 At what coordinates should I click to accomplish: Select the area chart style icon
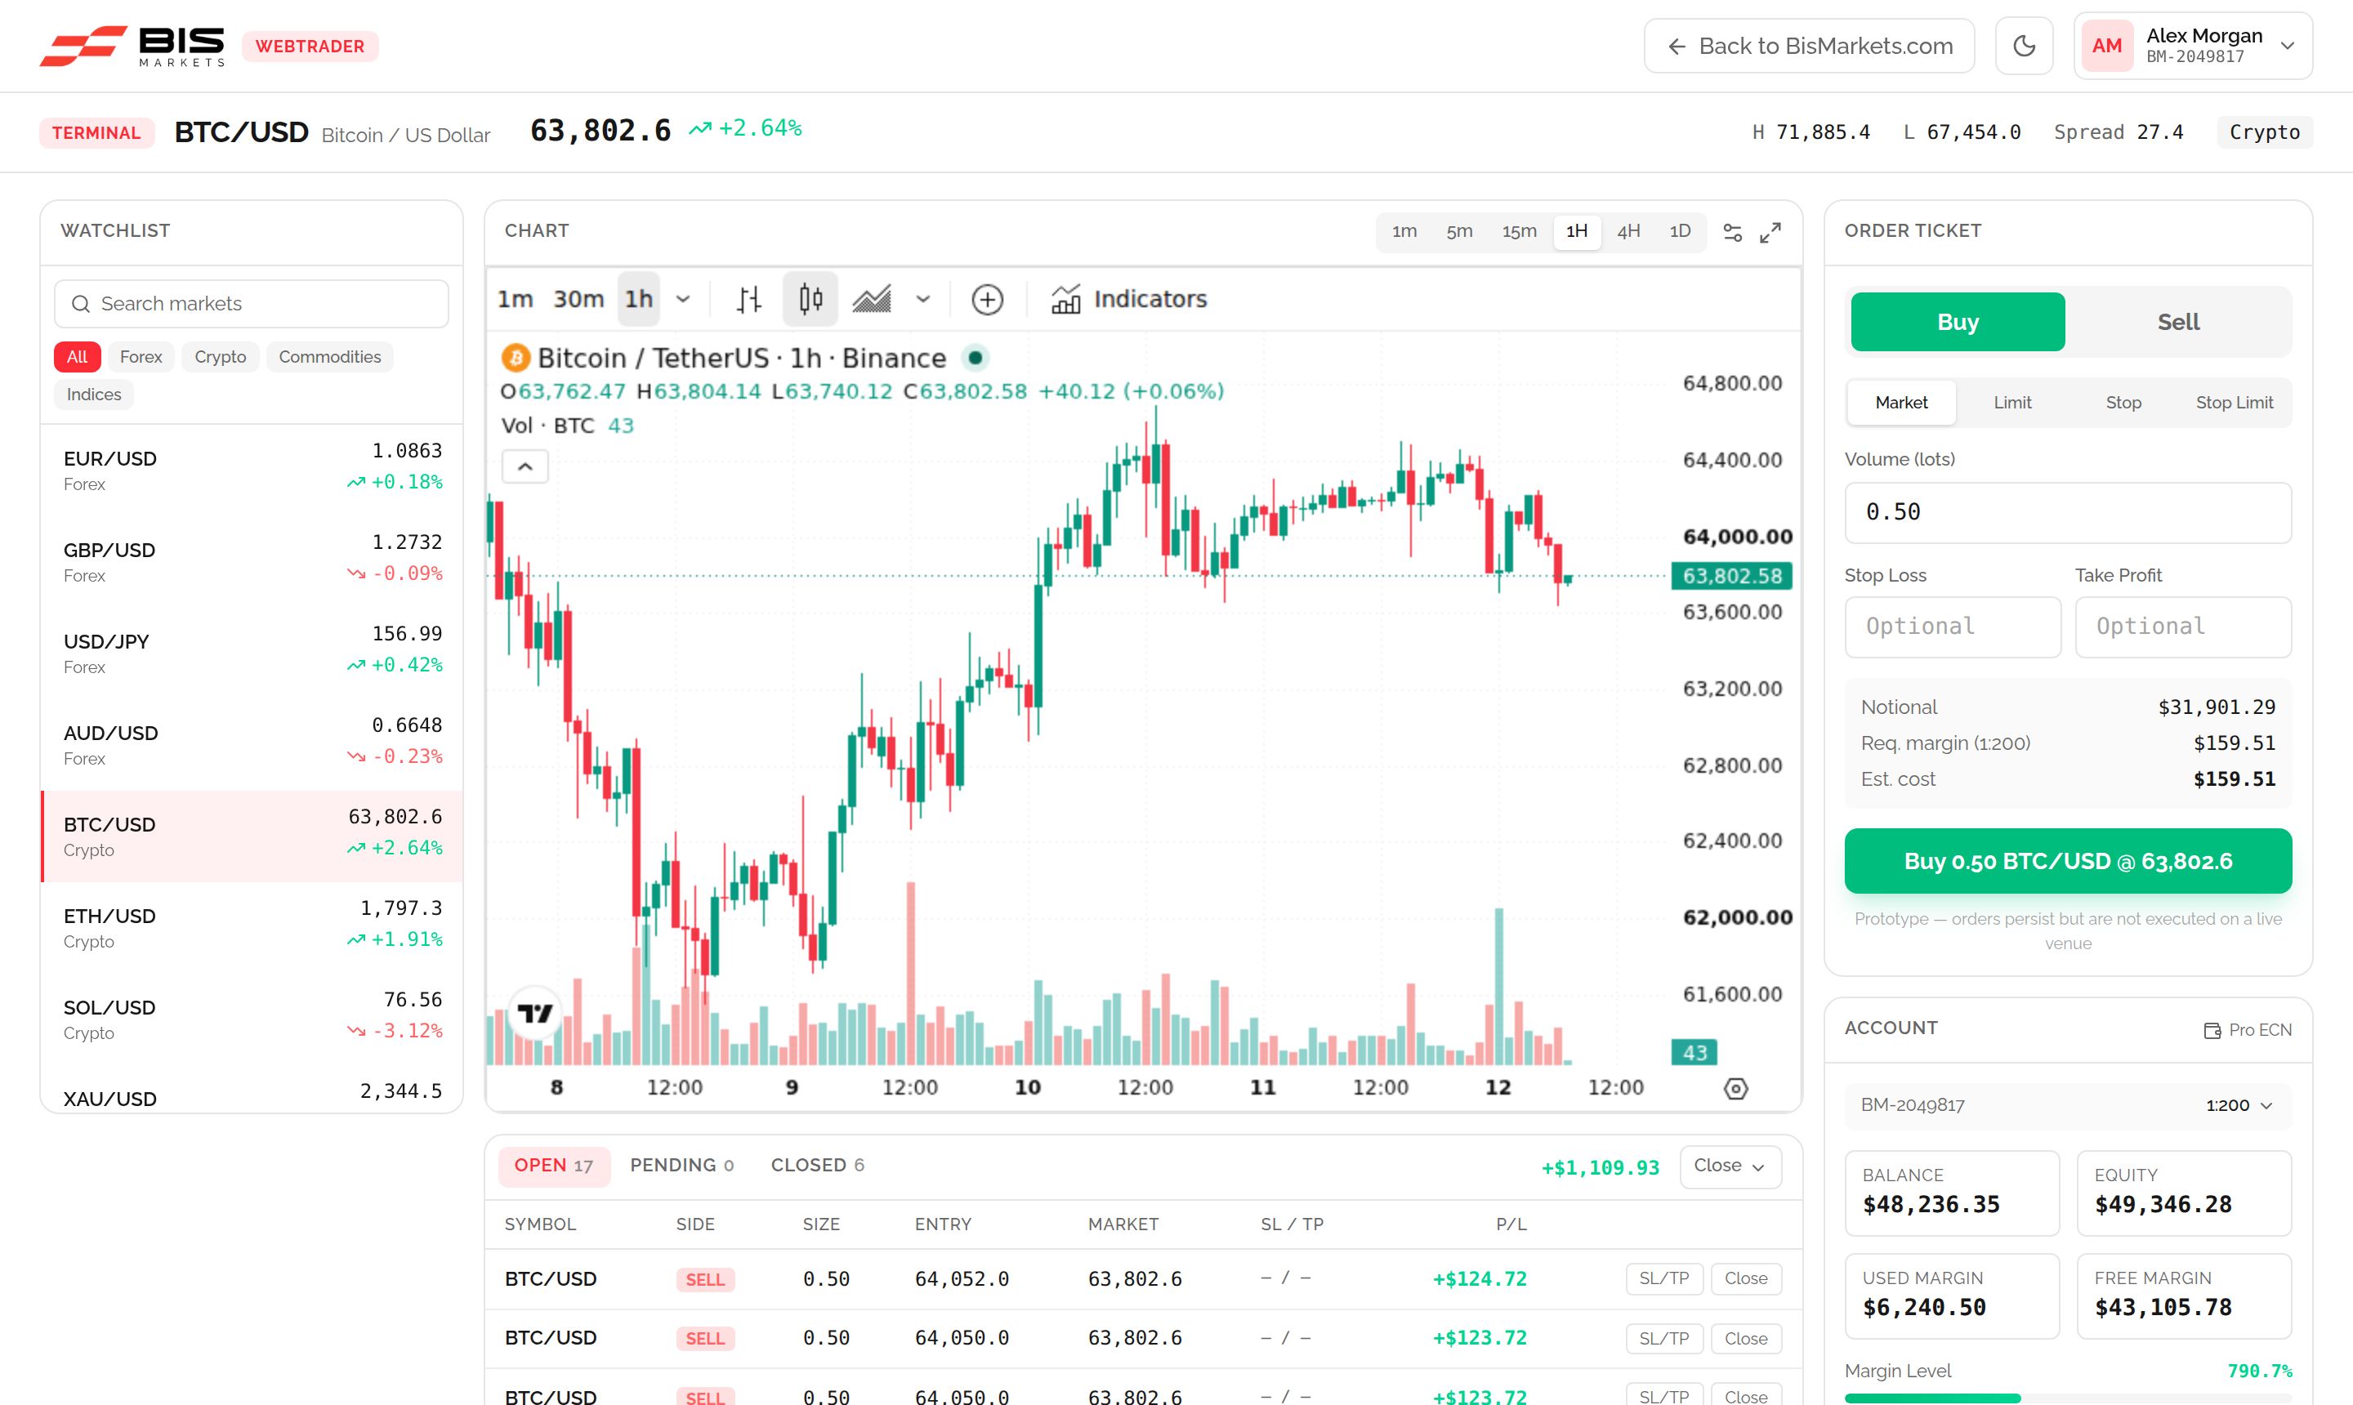point(872,299)
